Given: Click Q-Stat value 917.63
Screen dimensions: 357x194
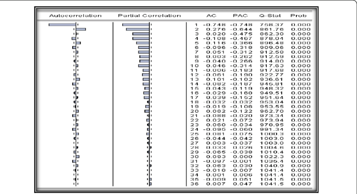Looking at the screenshot, I should click(x=272, y=66).
